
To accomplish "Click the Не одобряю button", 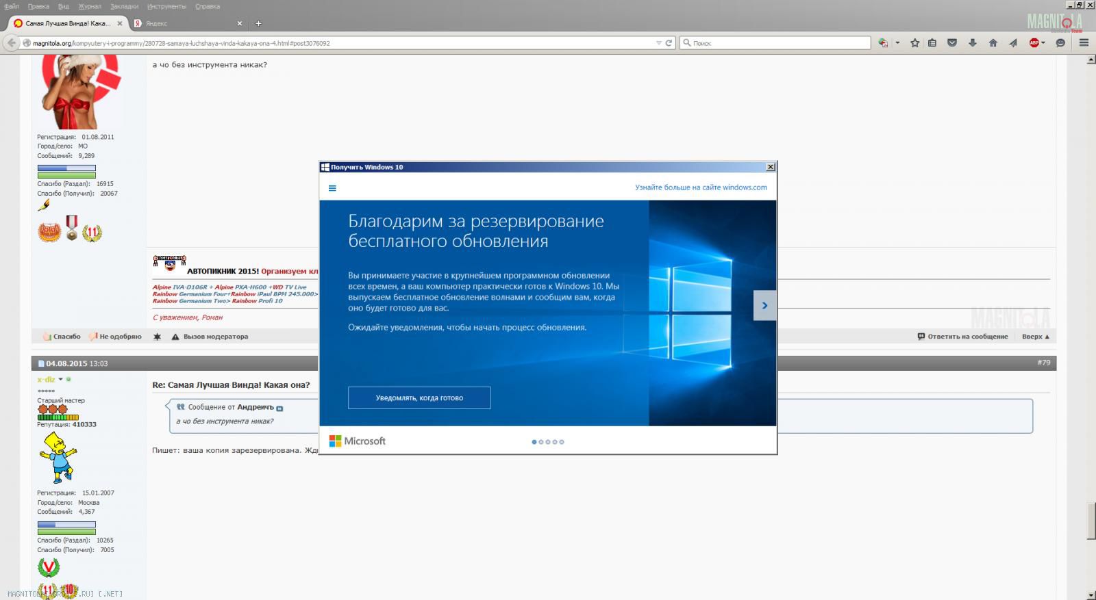I will [115, 337].
